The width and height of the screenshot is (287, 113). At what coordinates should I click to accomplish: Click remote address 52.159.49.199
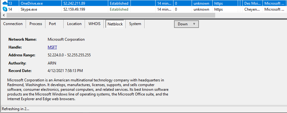(x=74, y=9)
